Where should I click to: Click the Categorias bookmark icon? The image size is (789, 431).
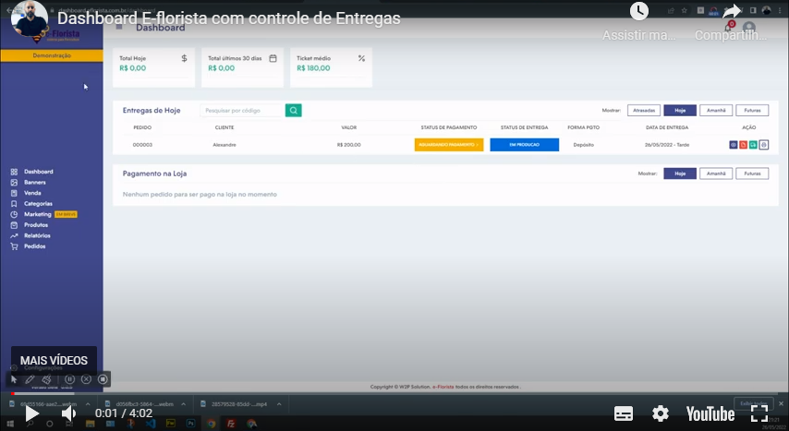[14, 204]
